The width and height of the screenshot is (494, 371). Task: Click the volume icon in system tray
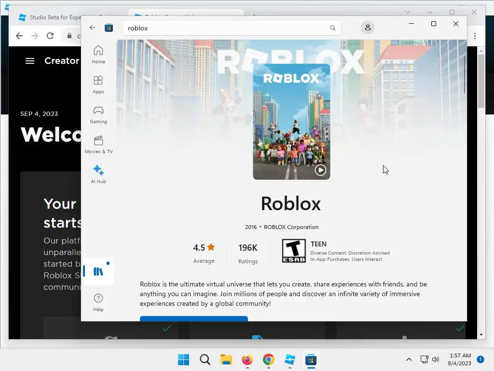(x=436, y=359)
